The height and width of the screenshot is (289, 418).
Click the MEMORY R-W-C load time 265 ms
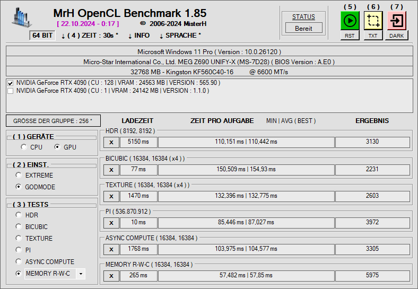tap(138, 276)
